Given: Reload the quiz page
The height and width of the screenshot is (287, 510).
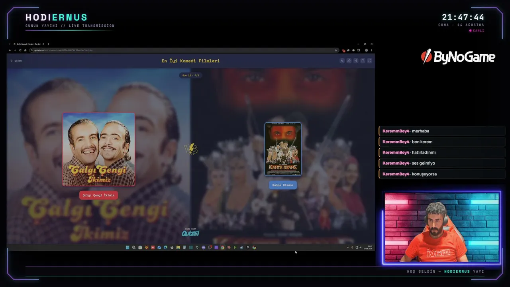Looking at the screenshot, I should pyautogui.click(x=20, y=50).
